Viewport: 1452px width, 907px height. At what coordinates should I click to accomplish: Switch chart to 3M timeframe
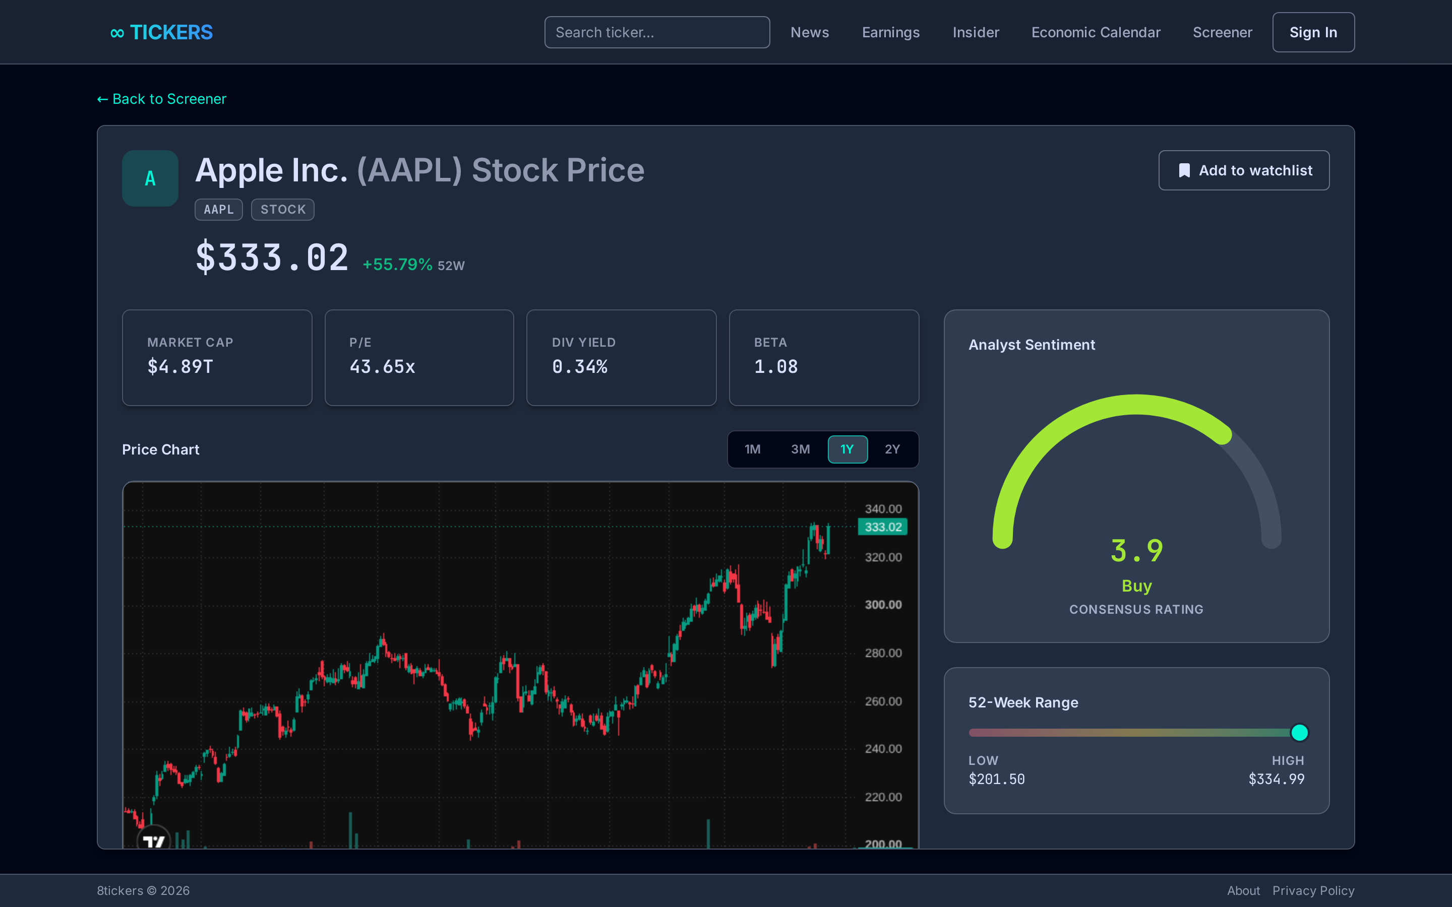801,449
